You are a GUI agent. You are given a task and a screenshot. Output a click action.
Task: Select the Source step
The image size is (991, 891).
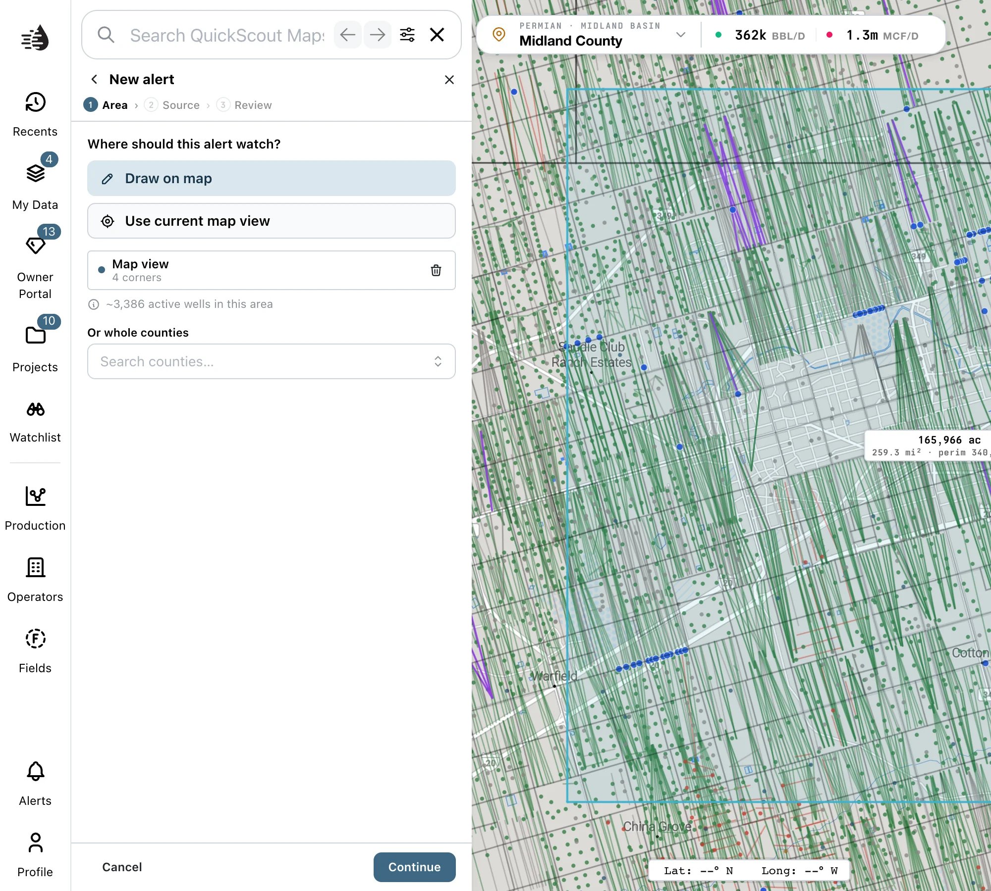(172, 105)
